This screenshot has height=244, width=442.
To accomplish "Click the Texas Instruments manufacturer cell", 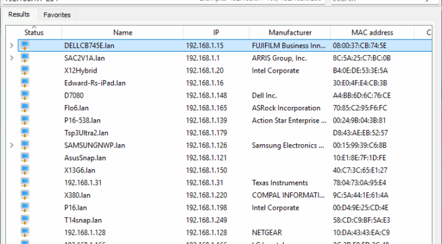I will click(280, 183).
